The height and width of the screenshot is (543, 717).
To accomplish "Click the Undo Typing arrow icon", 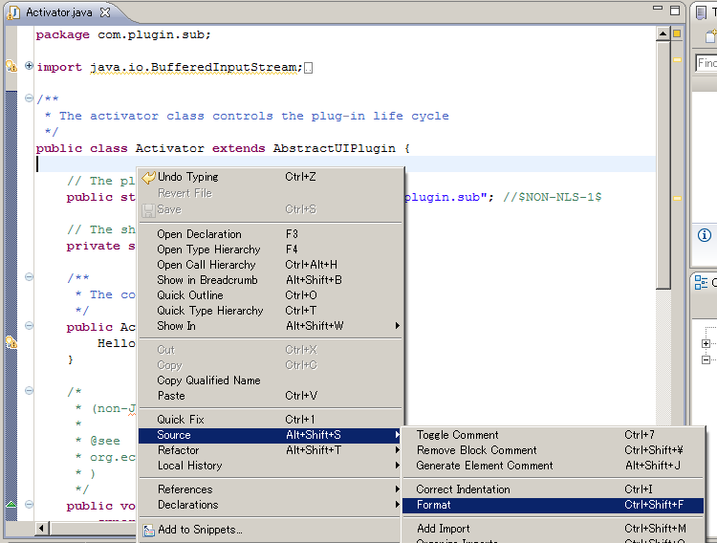I will click(x=148, y=177).
